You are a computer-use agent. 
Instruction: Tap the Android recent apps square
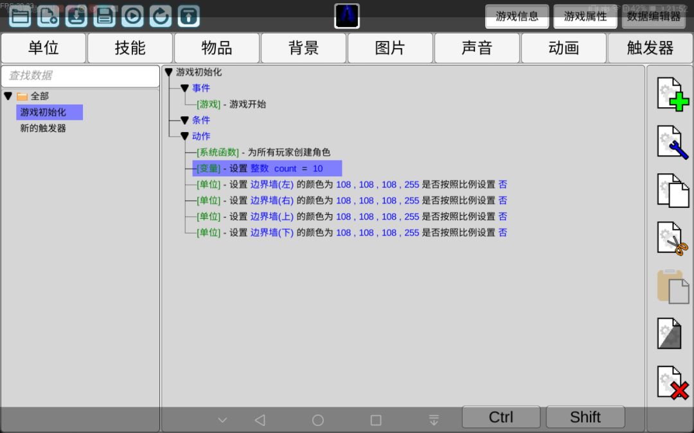(376, 420)
